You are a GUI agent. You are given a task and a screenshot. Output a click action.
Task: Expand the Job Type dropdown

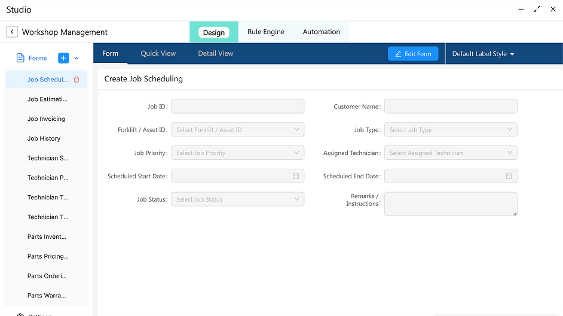pyautogui.click(x=451, y=130)
